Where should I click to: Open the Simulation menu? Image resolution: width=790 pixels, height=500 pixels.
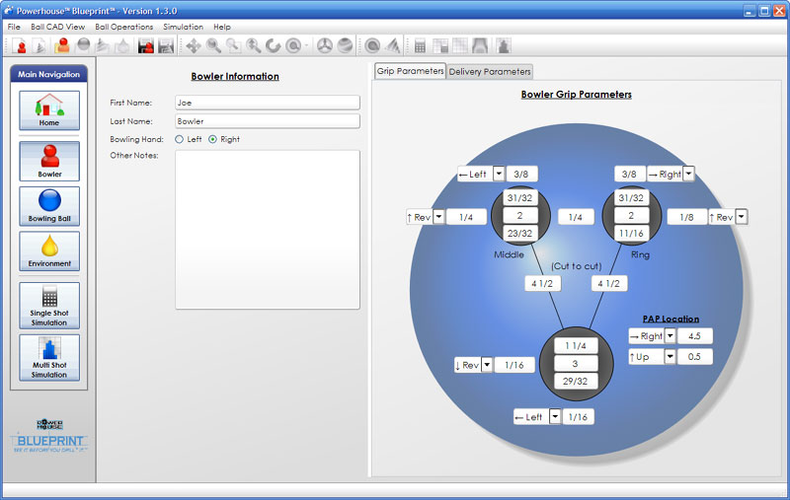point(183,27)
